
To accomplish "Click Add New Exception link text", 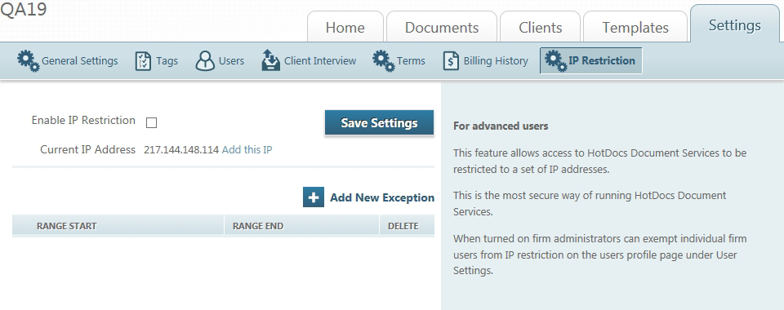I will tap(382, 197).
